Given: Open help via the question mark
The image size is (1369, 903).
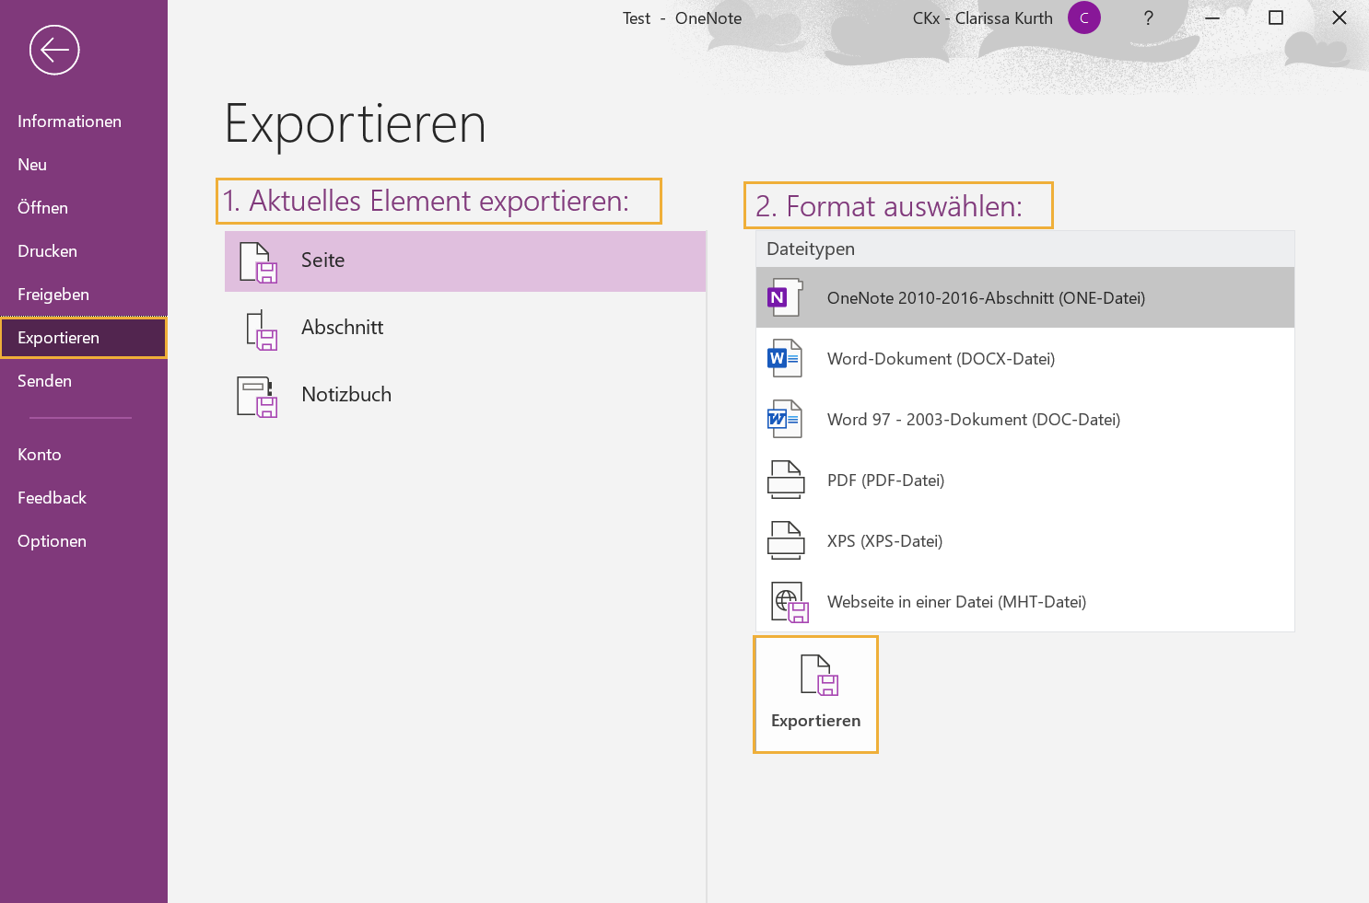Looking at the screenshot, I should [x=1148, y=17].
